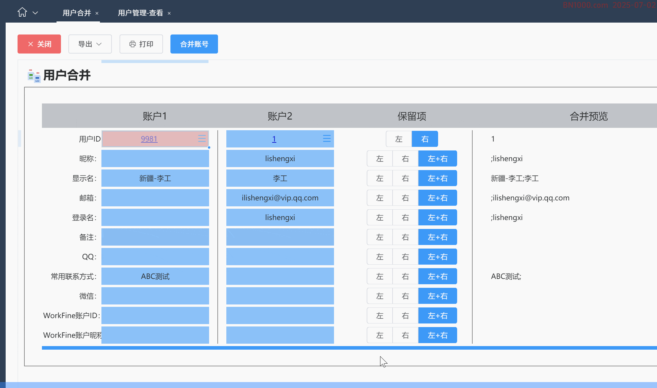657x388 pixels.
Task: Select 左+右 for WorkFine账户ID row
Action: [438, 315]
